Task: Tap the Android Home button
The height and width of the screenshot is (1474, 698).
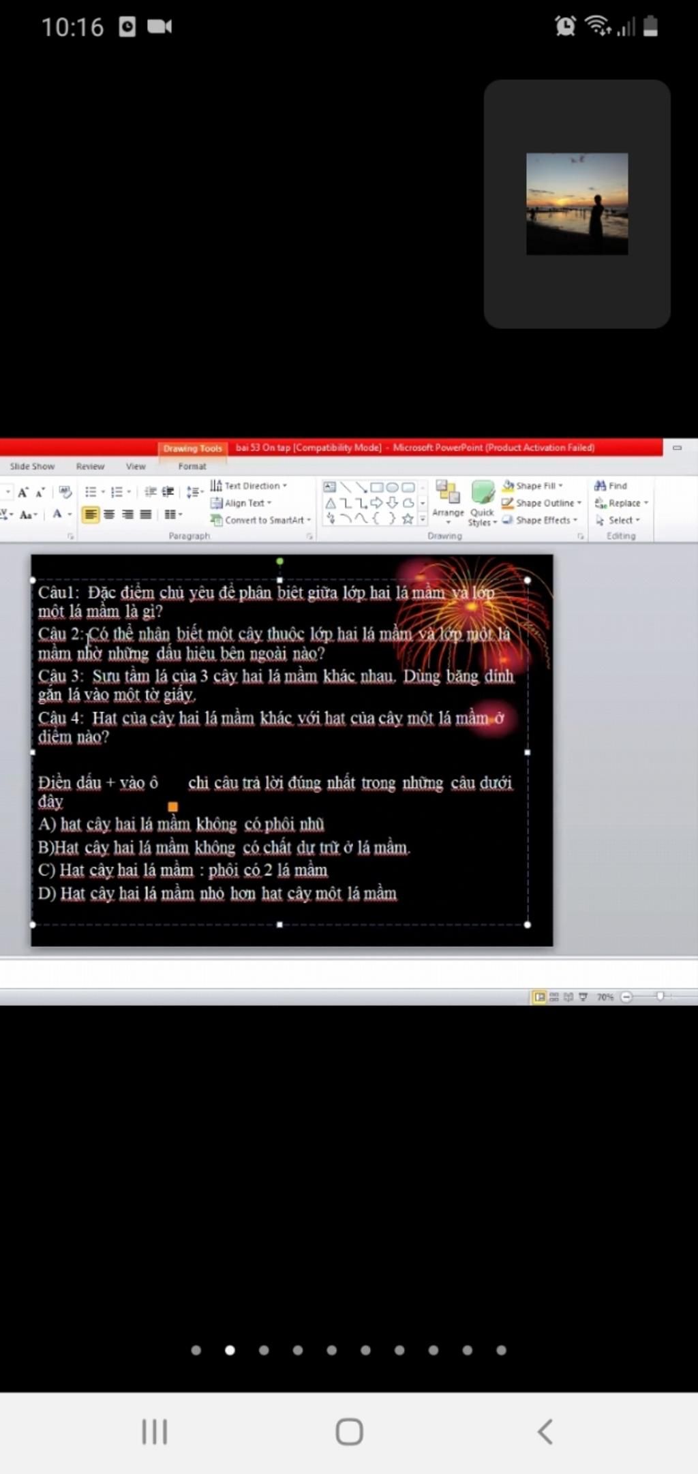Action: click(x=349, y=1432)
